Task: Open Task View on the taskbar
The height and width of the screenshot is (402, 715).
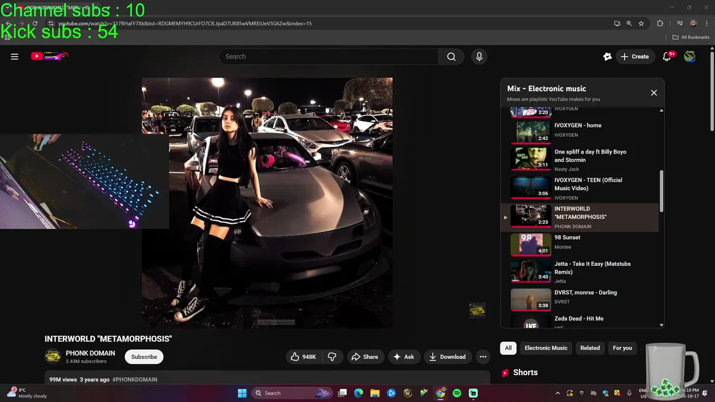Action: click(342, 393)
